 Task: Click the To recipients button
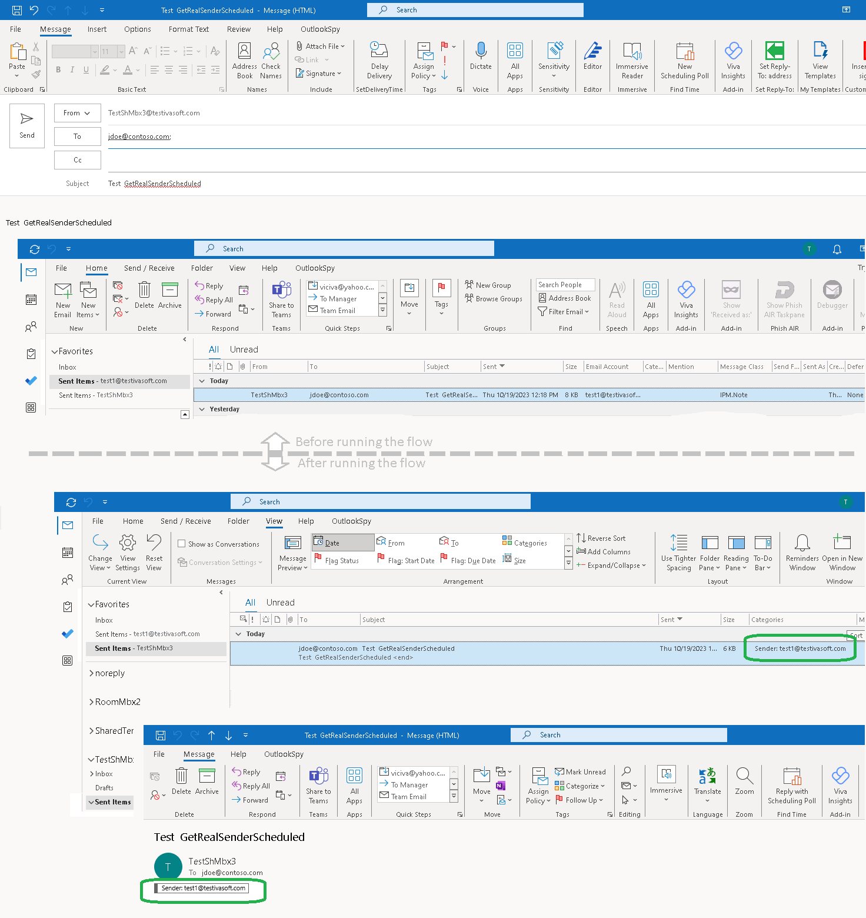tap(77, 137)
